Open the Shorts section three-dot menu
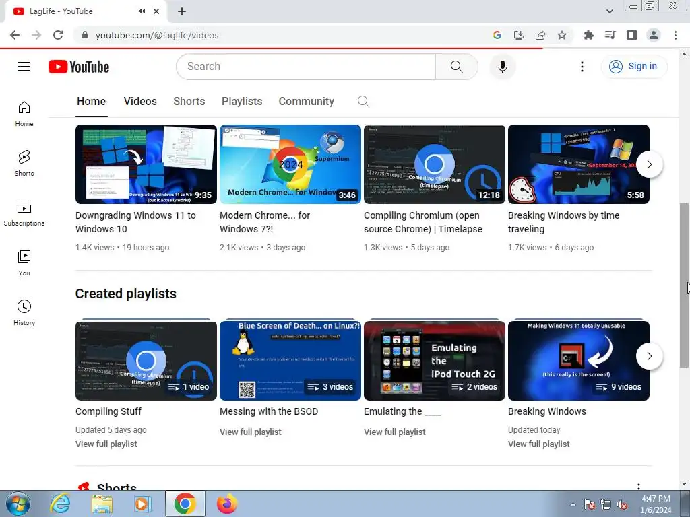Screen dimensions: 690x517 [x=639, y=487]
